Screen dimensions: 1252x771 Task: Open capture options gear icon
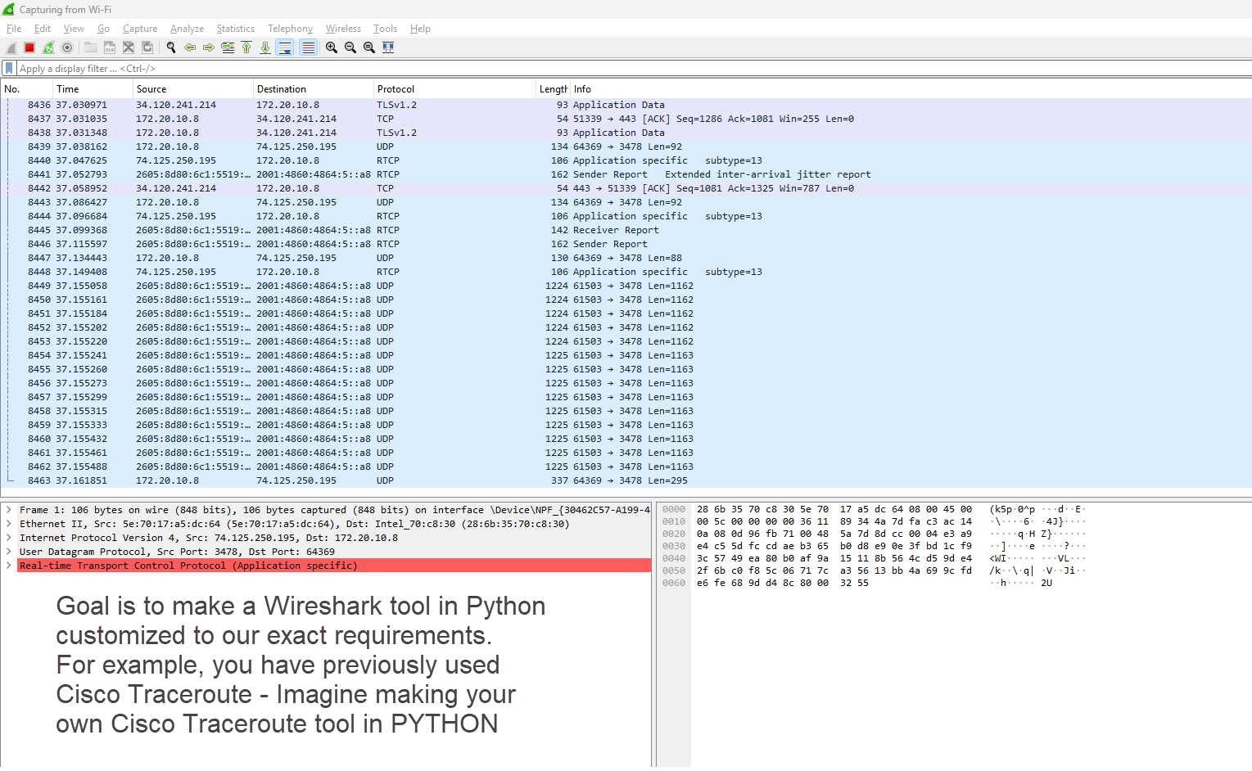(67, 47)
